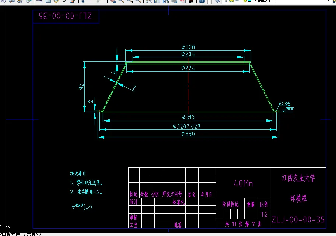Image resolution: width=336 pixels, height=236 pixels.
Task: Select the 共 11 张 第 7 张 text
Action: pyautogui.click(x=244, y=224)
